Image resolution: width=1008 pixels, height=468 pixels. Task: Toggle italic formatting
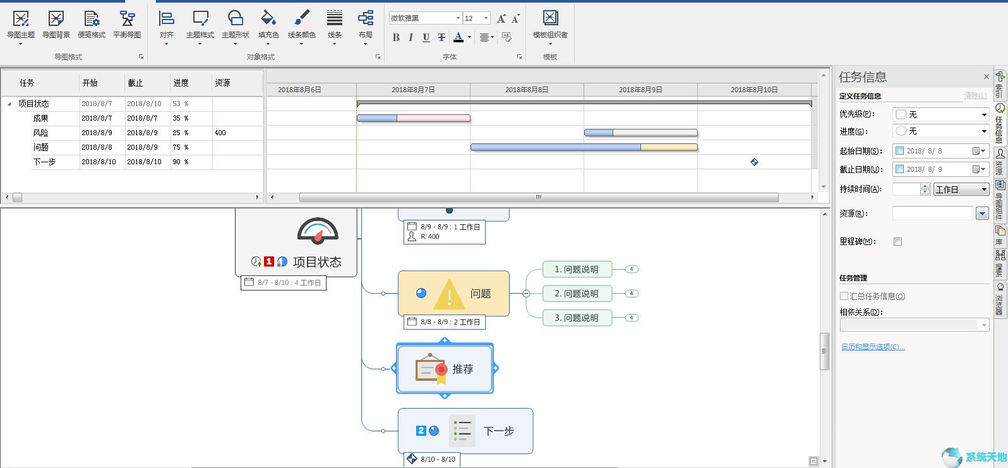pos(411,37)
